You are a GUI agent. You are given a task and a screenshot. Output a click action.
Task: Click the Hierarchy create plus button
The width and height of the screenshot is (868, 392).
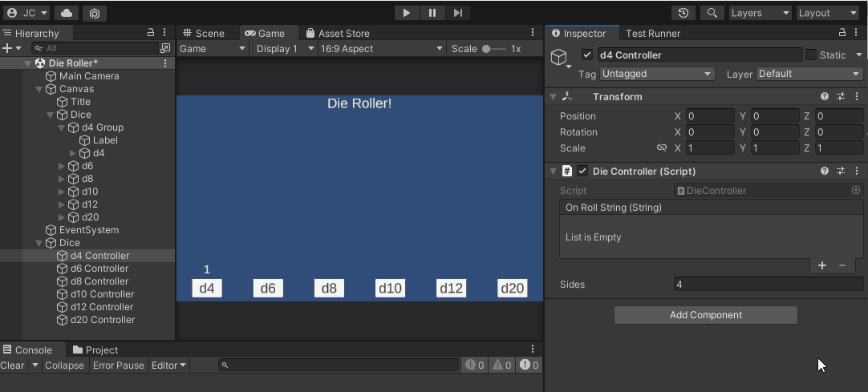pyautogui.click(x=7, y=48)
